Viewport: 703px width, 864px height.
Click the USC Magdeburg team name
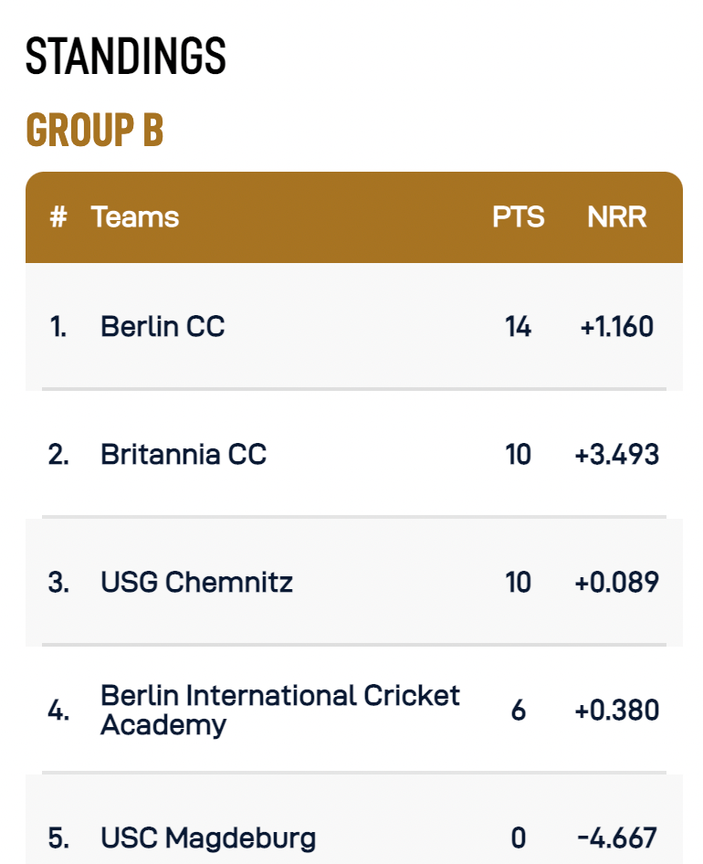click(208, 838)
